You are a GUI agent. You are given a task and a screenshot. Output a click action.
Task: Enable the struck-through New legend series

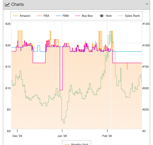106,16
